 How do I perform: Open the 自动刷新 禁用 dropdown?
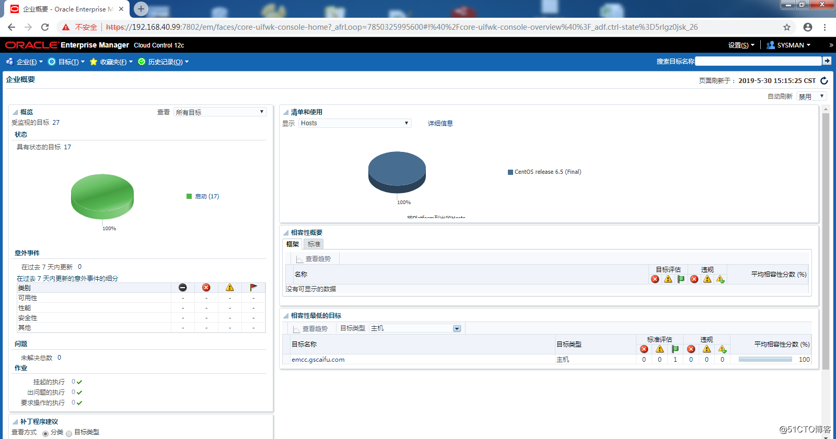811,97
